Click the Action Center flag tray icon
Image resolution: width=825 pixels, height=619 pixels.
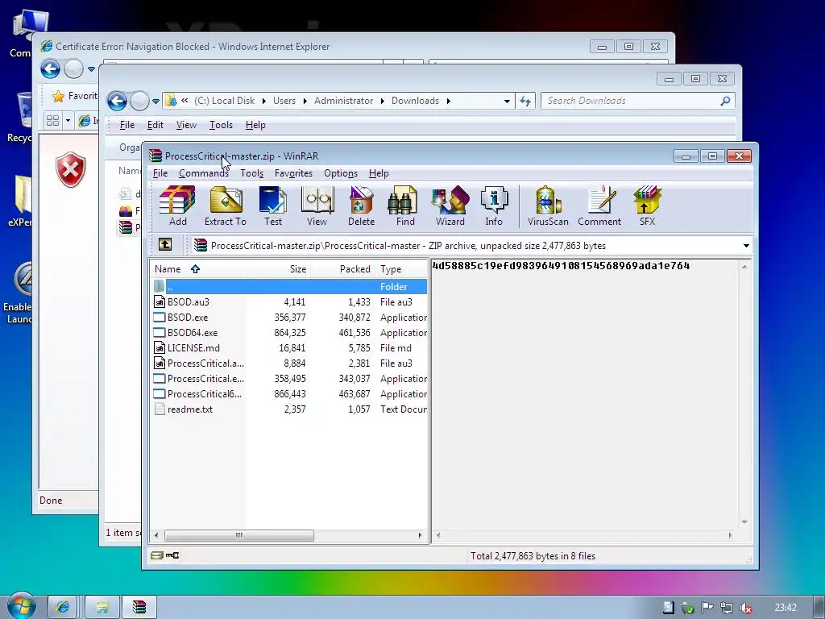707,608
